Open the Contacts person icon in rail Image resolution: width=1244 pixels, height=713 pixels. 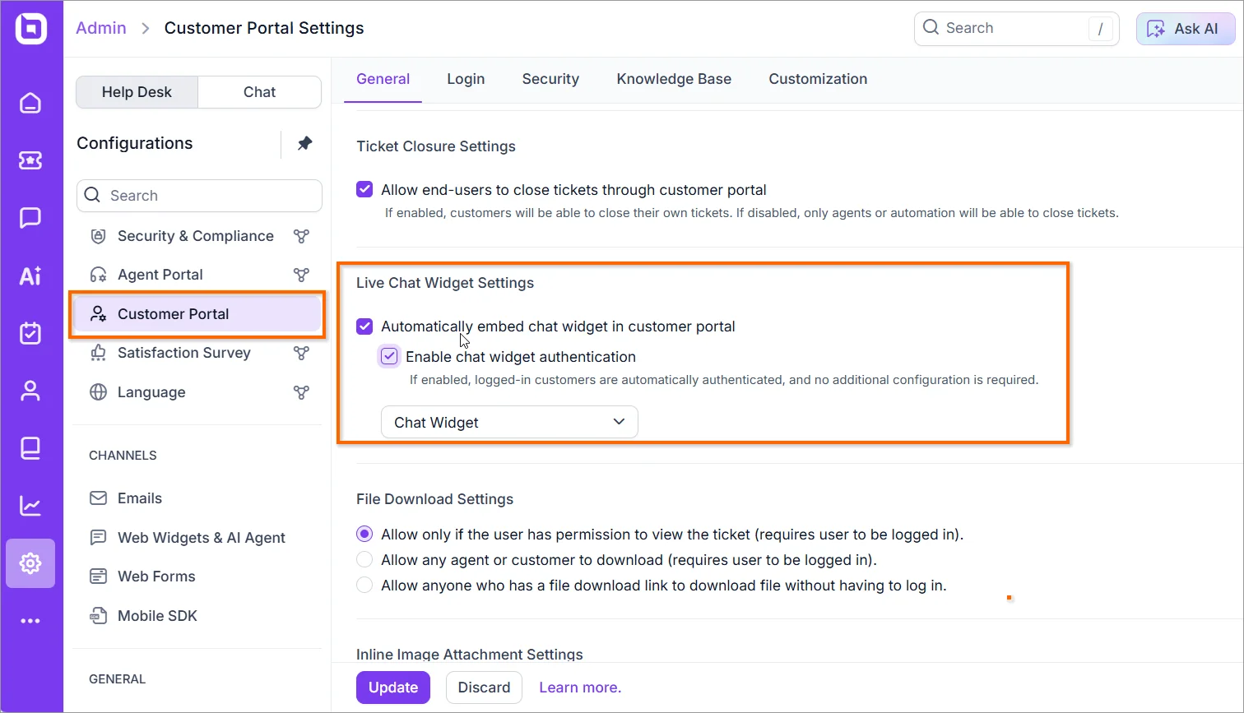click(x=30, y=391)
